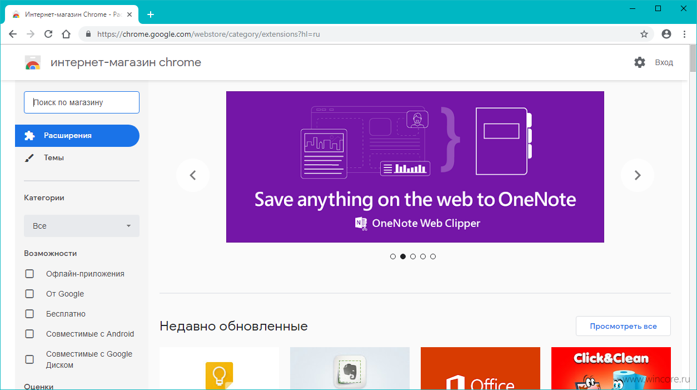This screenshot has height=390, width=697.
Task: Click the Google Keep lightbulb extension tile
Action: click(219, 368)
